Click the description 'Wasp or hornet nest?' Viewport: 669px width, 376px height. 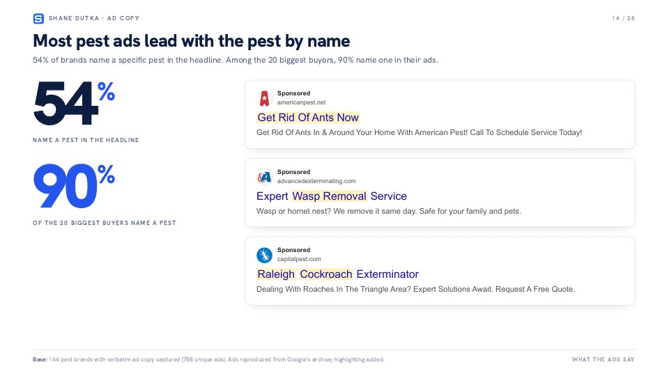point(388,211)
